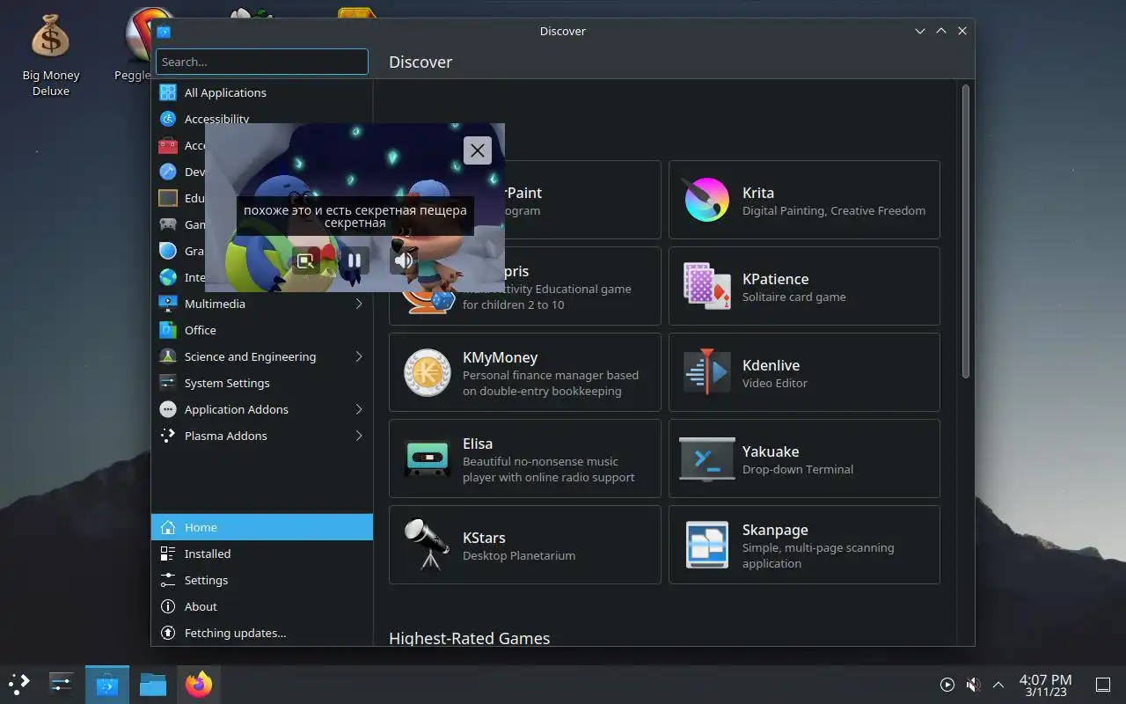Go to the Home page

262,527
